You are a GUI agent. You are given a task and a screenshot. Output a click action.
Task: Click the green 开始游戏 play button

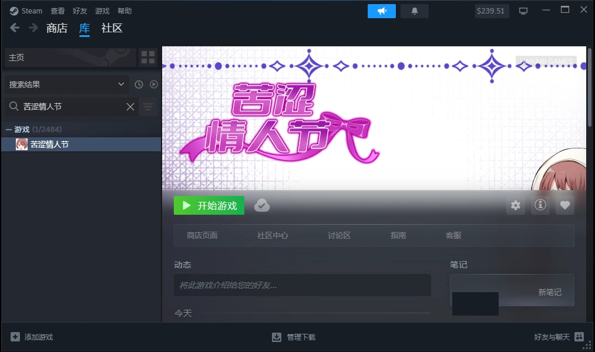pyautogui.click(x=209, y=205)
